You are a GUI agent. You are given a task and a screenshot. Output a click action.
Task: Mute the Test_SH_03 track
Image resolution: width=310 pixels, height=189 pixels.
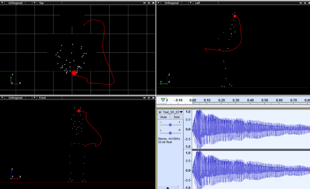[164, 117]
